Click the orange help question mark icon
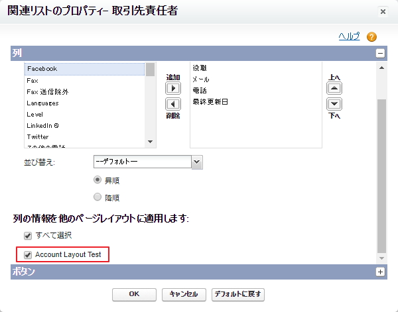398x312 pixels. [371, 37]
